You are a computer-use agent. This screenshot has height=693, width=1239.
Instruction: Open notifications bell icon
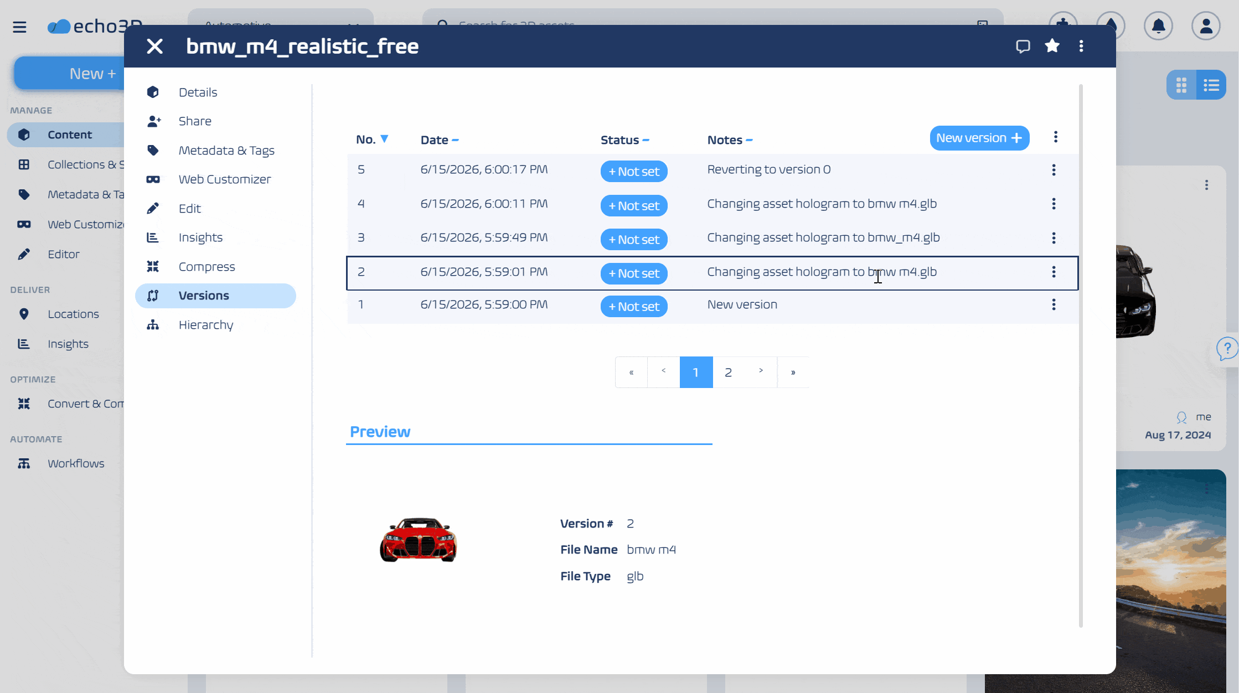tap(1158, 25)
